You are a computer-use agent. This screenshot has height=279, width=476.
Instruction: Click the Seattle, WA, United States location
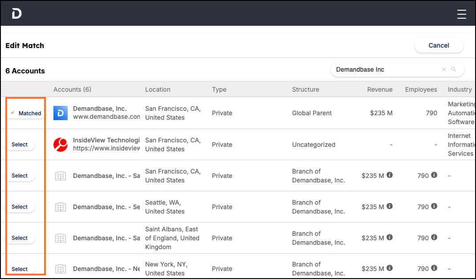point(165,207)
